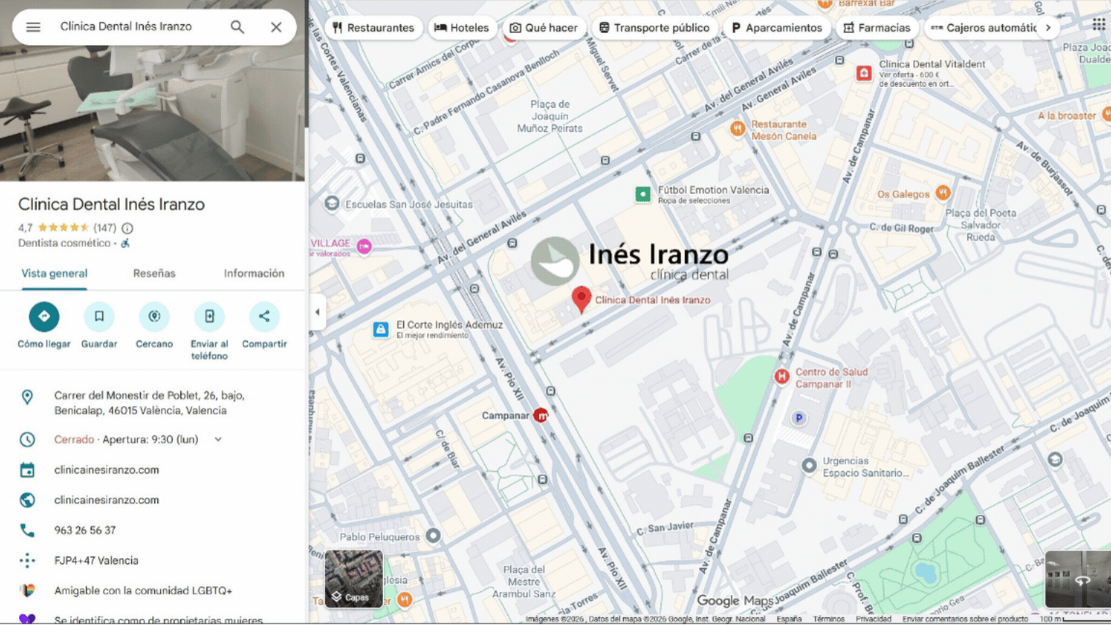This screenshot has width=1111, height=625.
Task: Click the Enviar al teléfono icon
Action: [x=208, y=314]
